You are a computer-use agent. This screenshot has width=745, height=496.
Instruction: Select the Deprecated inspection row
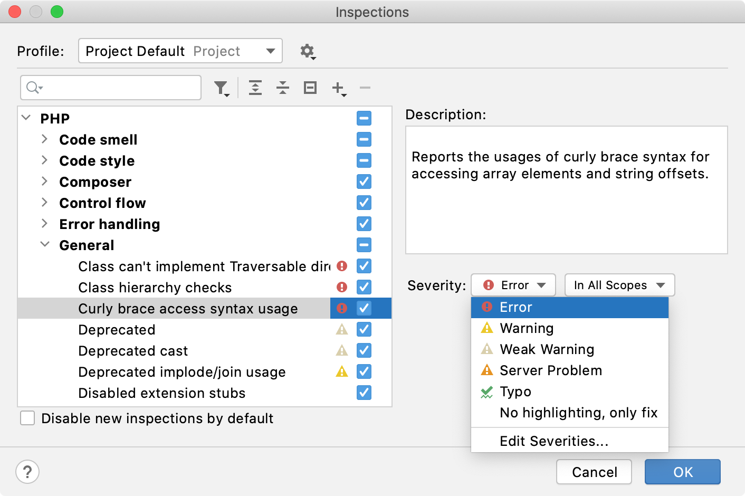[x=205, y=329]
